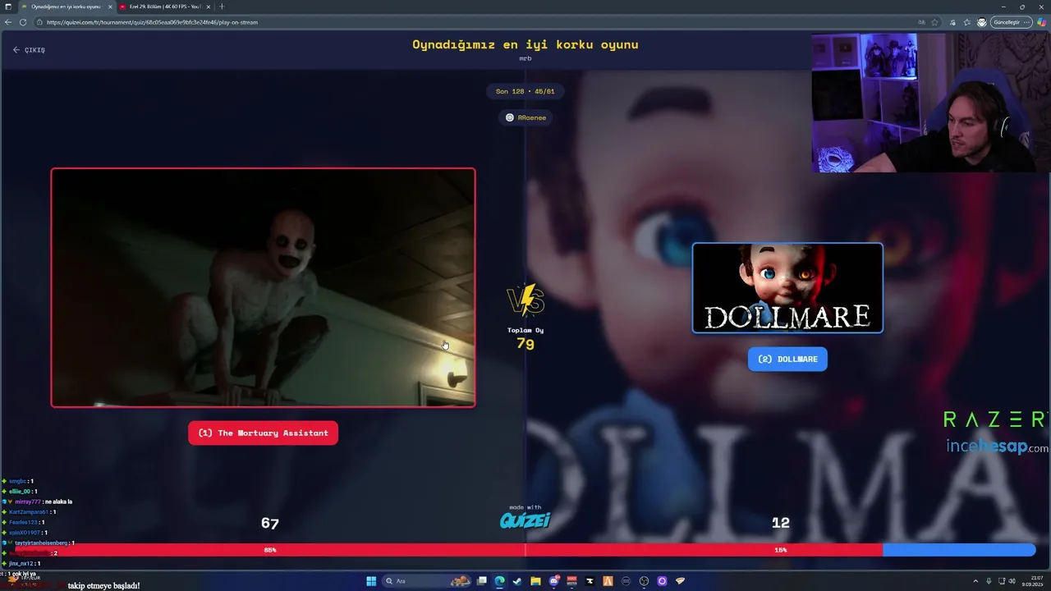The width and height of the screenshot is (1051, 591).
Task: Click the ÇIKIŞ exit link
Action: pyautogui.click(x=29, y=50)
